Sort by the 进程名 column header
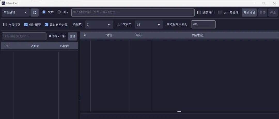 (x=35, y=46)
